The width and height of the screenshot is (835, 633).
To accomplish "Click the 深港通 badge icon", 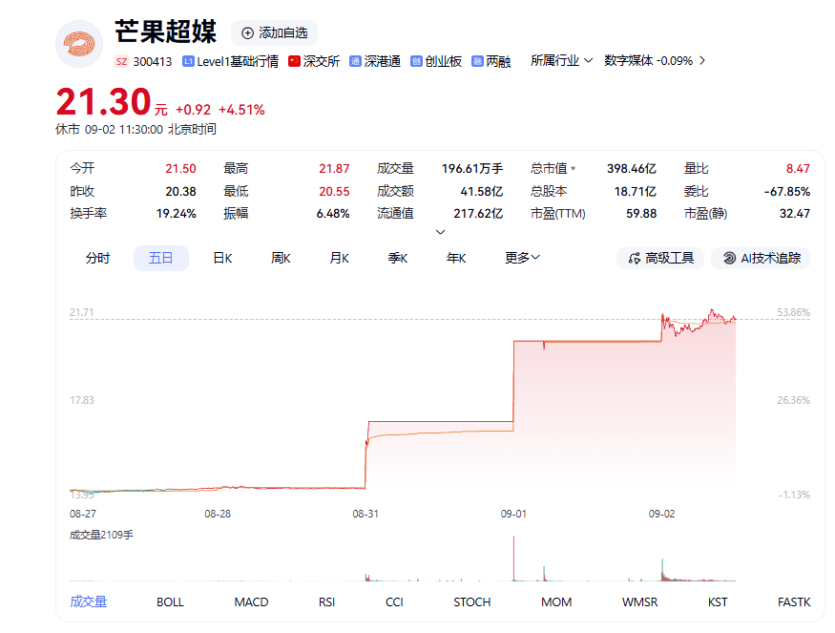I will (x=355, y=61).
